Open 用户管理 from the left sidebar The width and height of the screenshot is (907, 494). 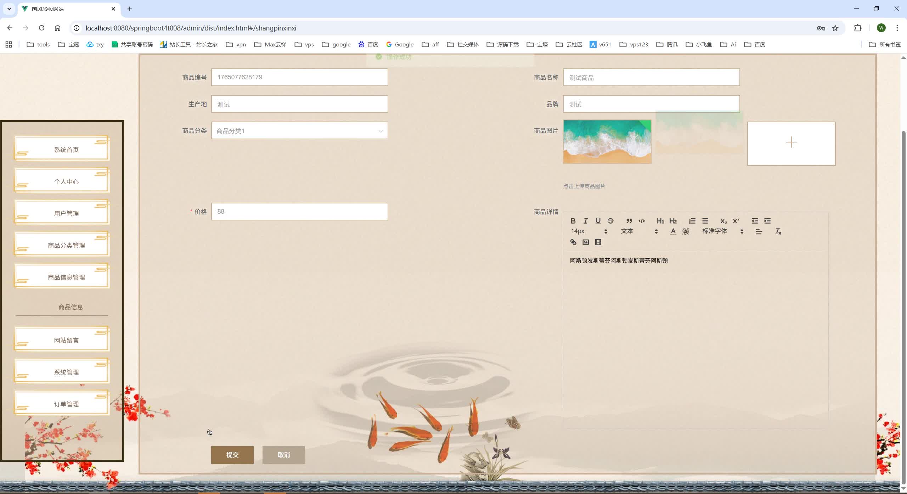click(x=67, y=213)
